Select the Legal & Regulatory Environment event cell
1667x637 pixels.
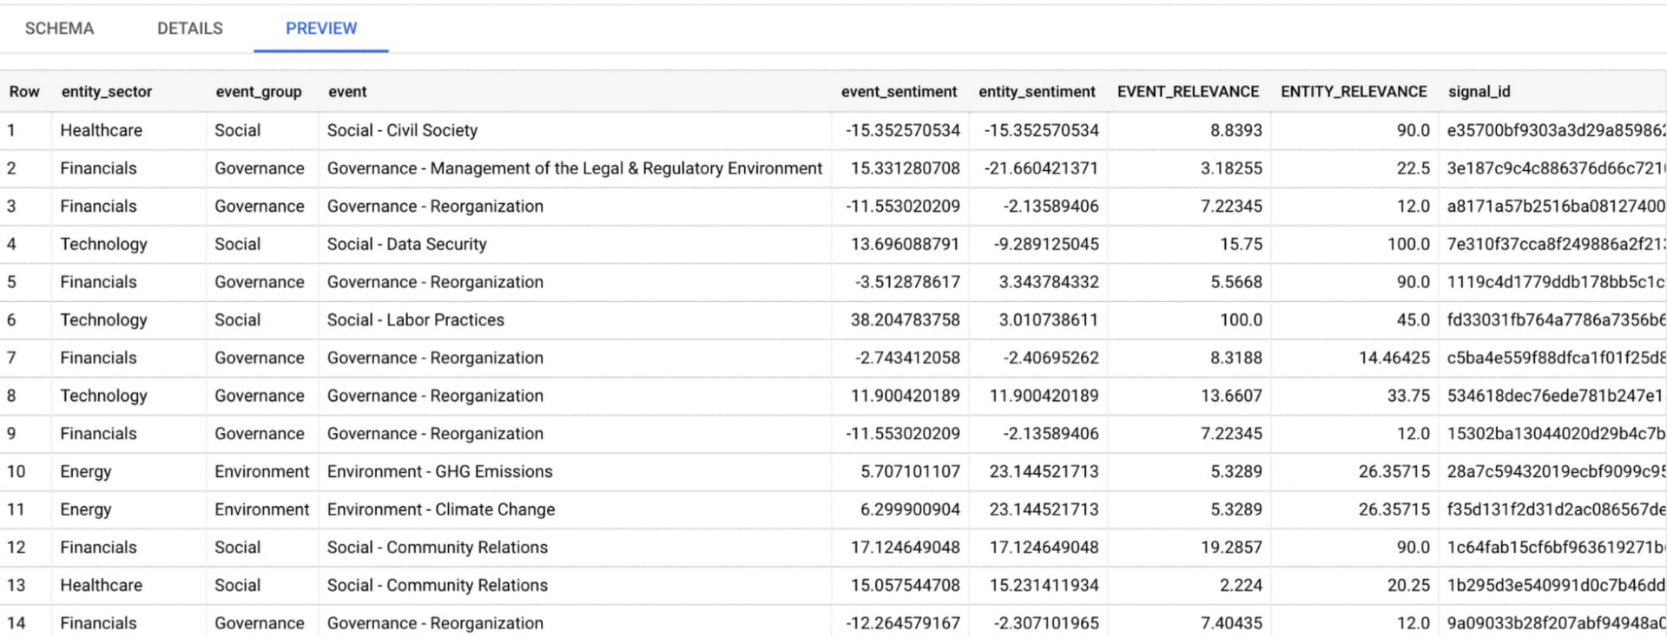tap(574, 168)
